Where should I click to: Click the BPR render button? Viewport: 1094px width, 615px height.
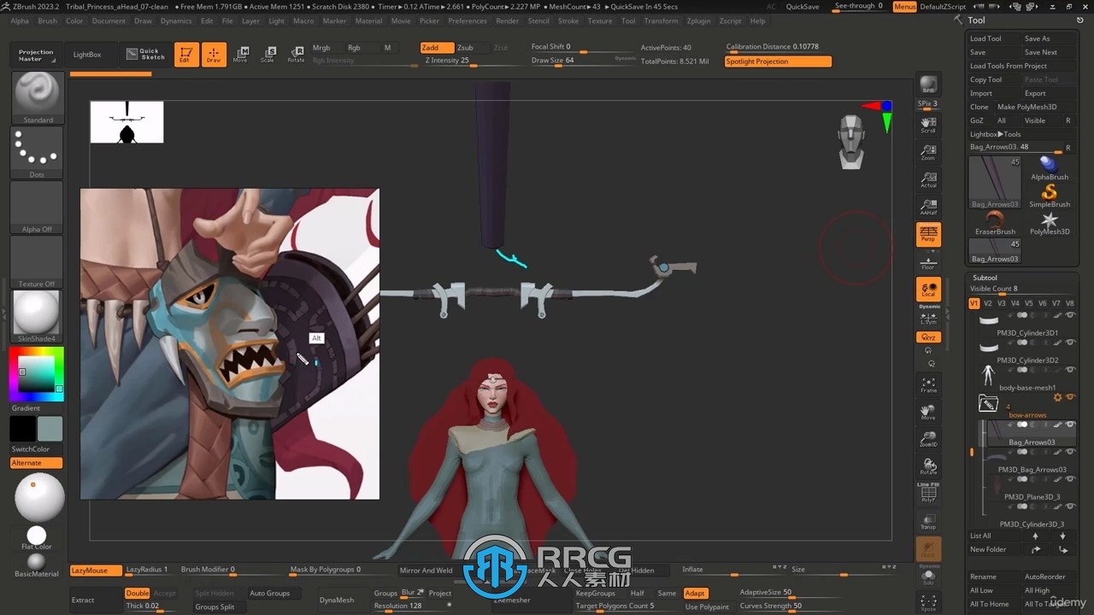pos(928,85)
